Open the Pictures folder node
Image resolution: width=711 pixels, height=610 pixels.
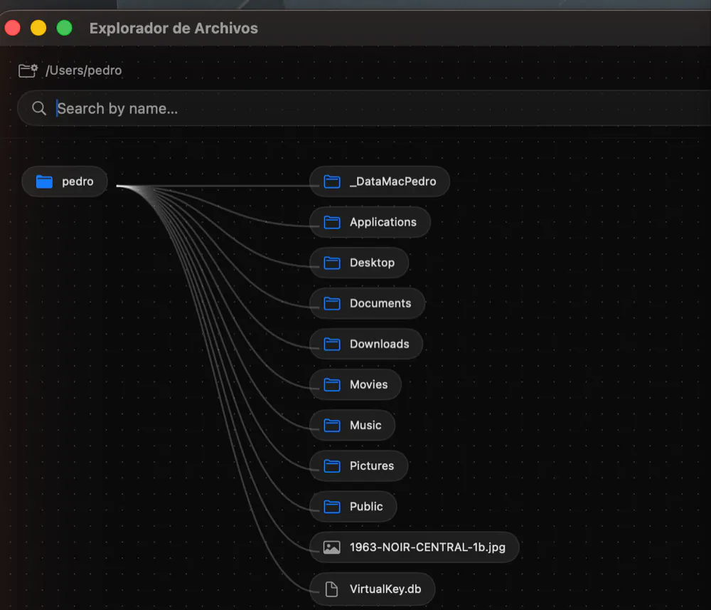tap(358, 466)
